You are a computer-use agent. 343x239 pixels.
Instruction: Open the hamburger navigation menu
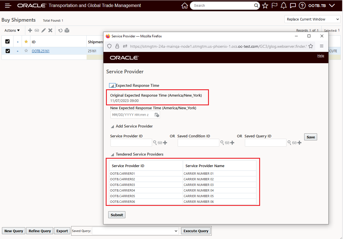(8, 6)
